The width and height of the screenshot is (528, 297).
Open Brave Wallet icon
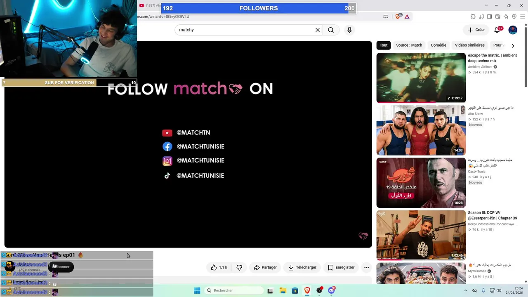pos(497,16)
